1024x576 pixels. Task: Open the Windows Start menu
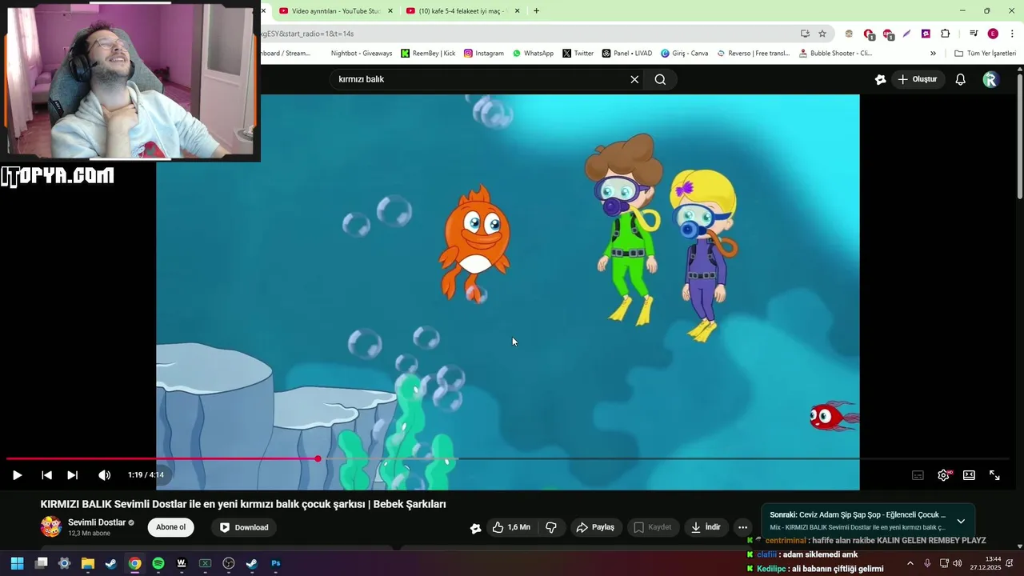point(17,563)
